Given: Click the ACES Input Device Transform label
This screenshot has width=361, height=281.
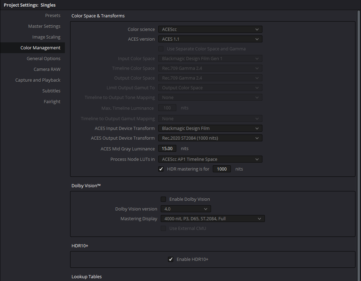Looking at the screenshot, I should [x=125, y=128].
